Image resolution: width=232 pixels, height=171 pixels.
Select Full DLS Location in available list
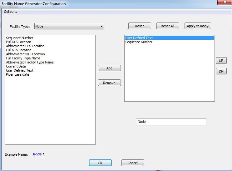click(x=19, y=42)
